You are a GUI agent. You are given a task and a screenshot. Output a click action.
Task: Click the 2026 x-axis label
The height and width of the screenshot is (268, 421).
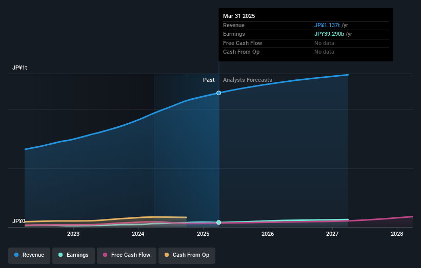coord(268,234)
